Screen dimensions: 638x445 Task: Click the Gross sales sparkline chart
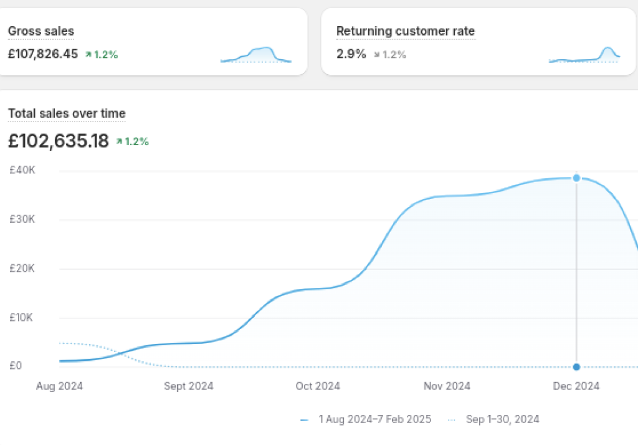tap(256, 55)
